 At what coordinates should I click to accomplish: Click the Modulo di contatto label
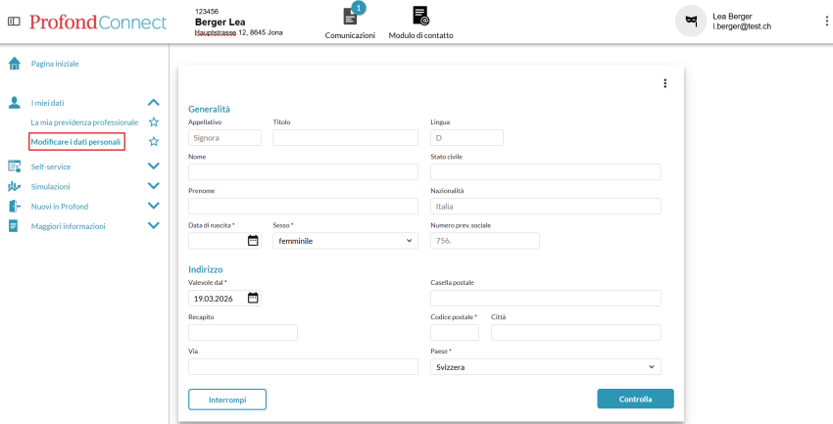420,35
